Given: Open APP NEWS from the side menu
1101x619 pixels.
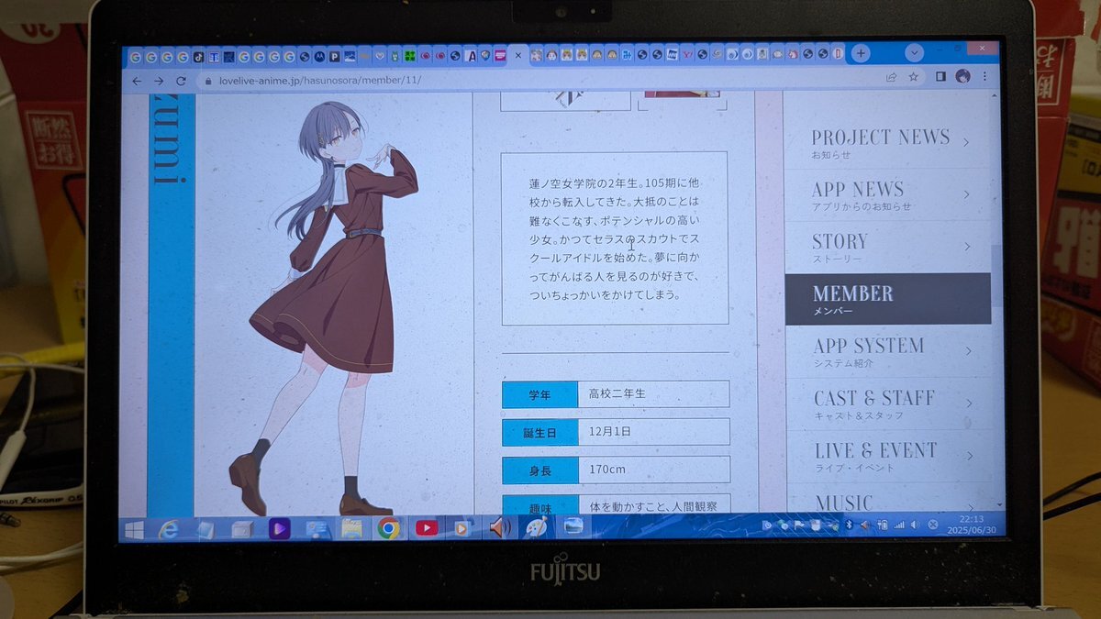Looking at the screenshot, I should click(888, 194).
